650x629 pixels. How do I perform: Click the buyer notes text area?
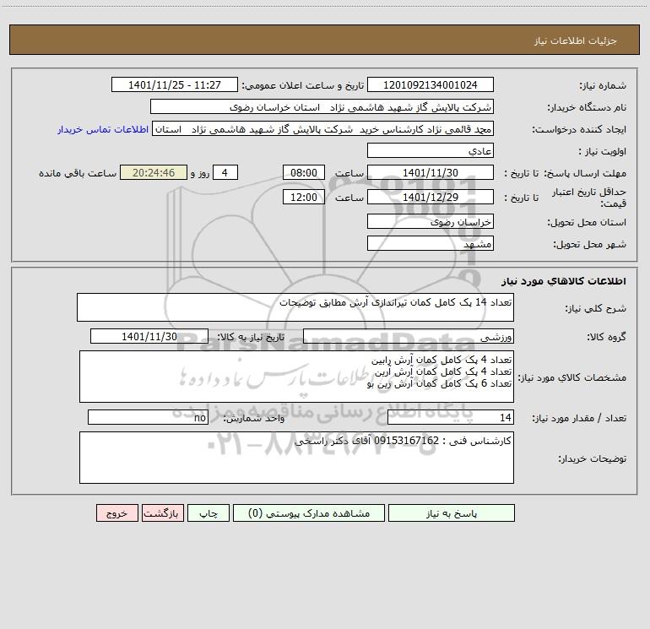pos(296,458)
